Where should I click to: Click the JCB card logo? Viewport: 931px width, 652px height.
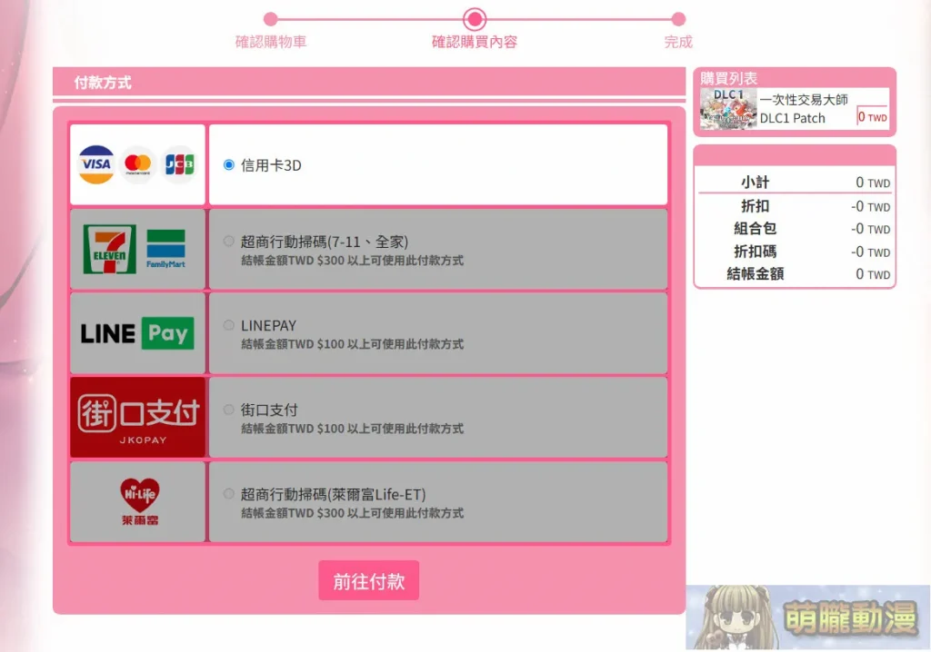coord(179,164)
